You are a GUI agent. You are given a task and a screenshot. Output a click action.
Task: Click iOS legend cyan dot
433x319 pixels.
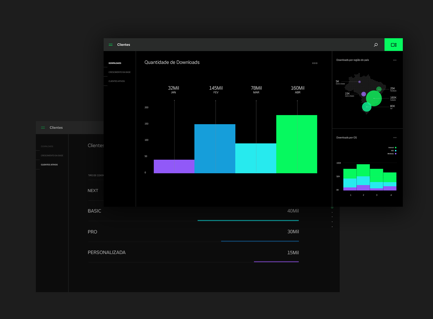[x=396, y=151]
